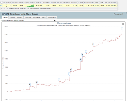Image resolution: width=127 pixels, height=101 pixels.
Task: Click the Коэф. column header sort arrow
Action: tap(104, 3)
